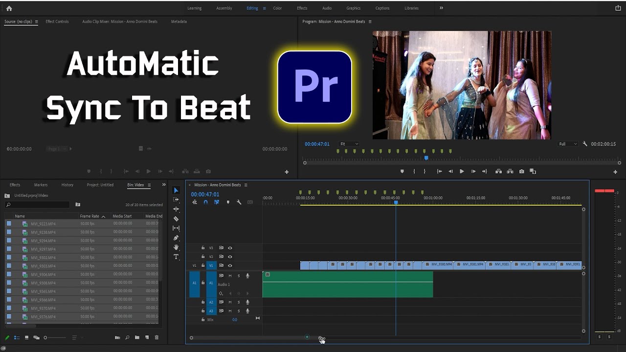Screen dimensions: 626x352
Task: Toggle track lock on V1
Action: pyautogui.click(x=203, y=265)
